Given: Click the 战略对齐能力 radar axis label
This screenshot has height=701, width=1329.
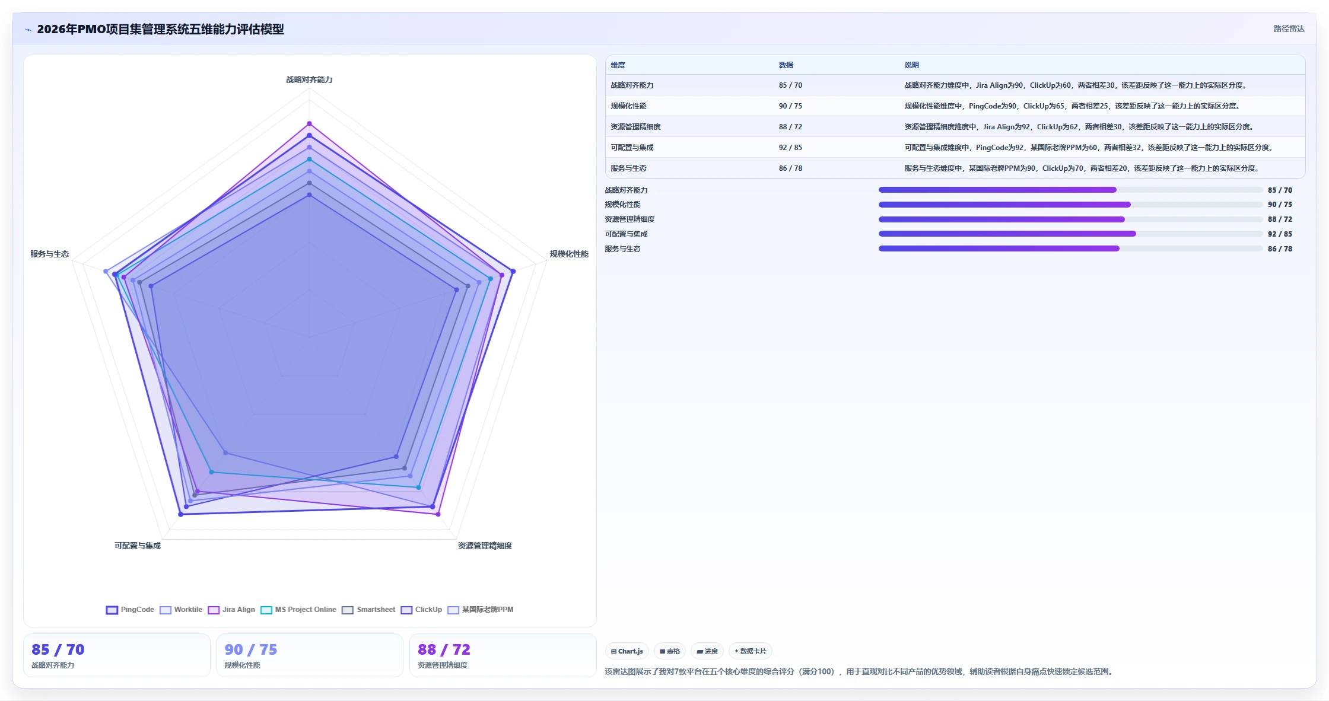Looking at the screenshot, I should pyautogui.click(x=309, y=79).
